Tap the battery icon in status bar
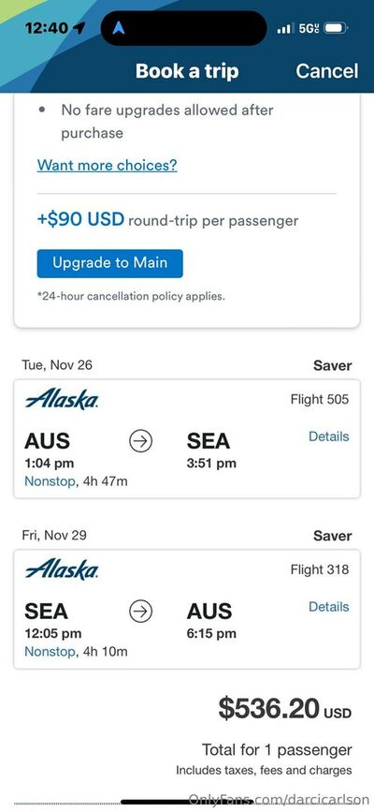Screen dimensions: 374x812 pos(336,28)
